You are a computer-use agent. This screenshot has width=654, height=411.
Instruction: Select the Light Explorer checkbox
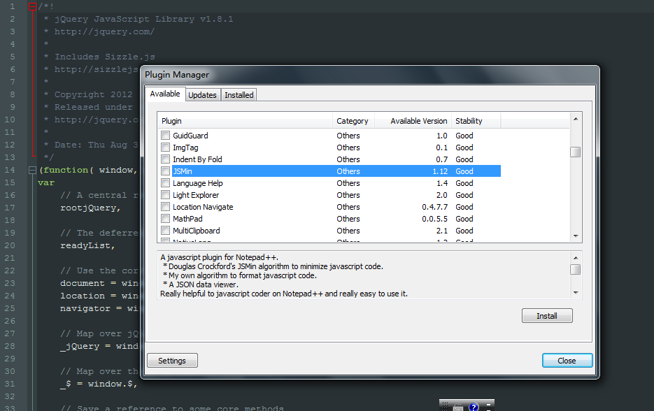point(166,195)
